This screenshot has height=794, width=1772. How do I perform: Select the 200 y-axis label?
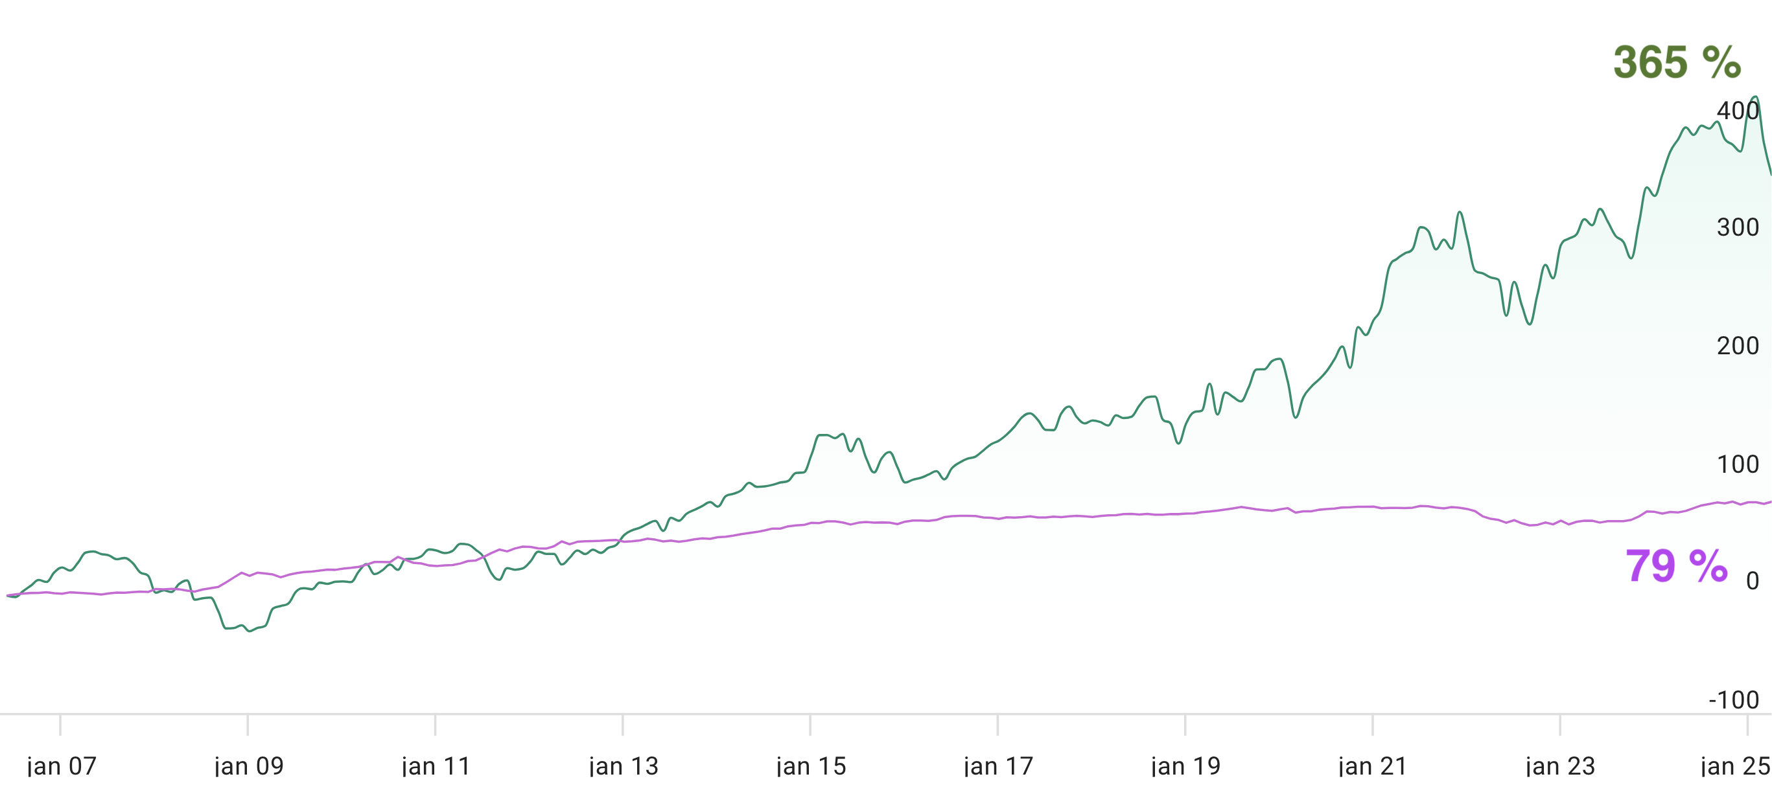(x=1738, y=346)
